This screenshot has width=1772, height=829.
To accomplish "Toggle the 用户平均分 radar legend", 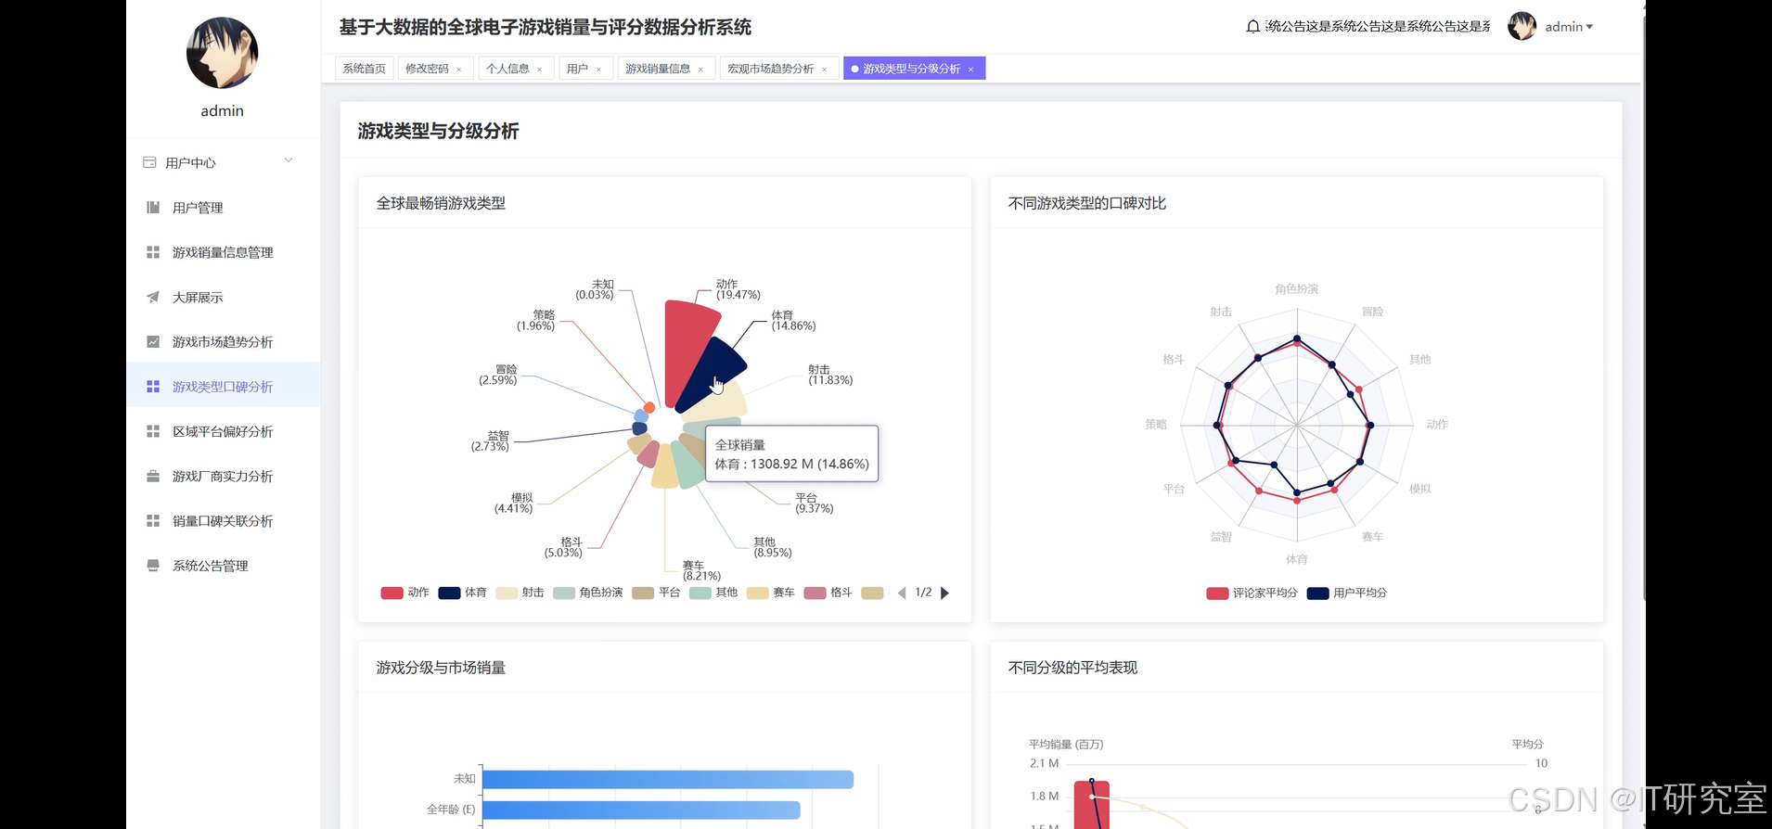I will pos(1347,593).
